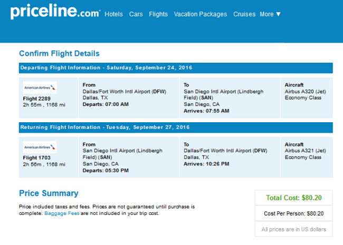
Task: Click the Airbus A321 aircraft info
Action: coord(305,151)
